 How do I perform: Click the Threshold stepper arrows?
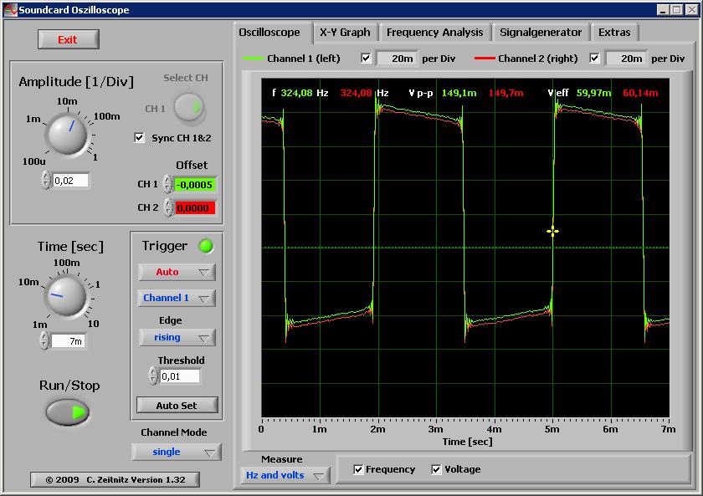pyautogui.click(x=153, y=376)
